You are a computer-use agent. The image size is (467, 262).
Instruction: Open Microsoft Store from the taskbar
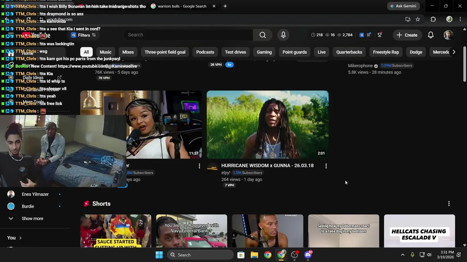click(241, 255)
